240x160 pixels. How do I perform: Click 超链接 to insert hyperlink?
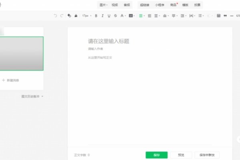click(145, 5)
